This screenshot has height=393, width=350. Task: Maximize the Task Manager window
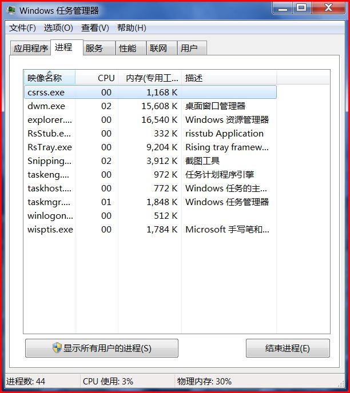pyautogui.click(x=301, y=8)
